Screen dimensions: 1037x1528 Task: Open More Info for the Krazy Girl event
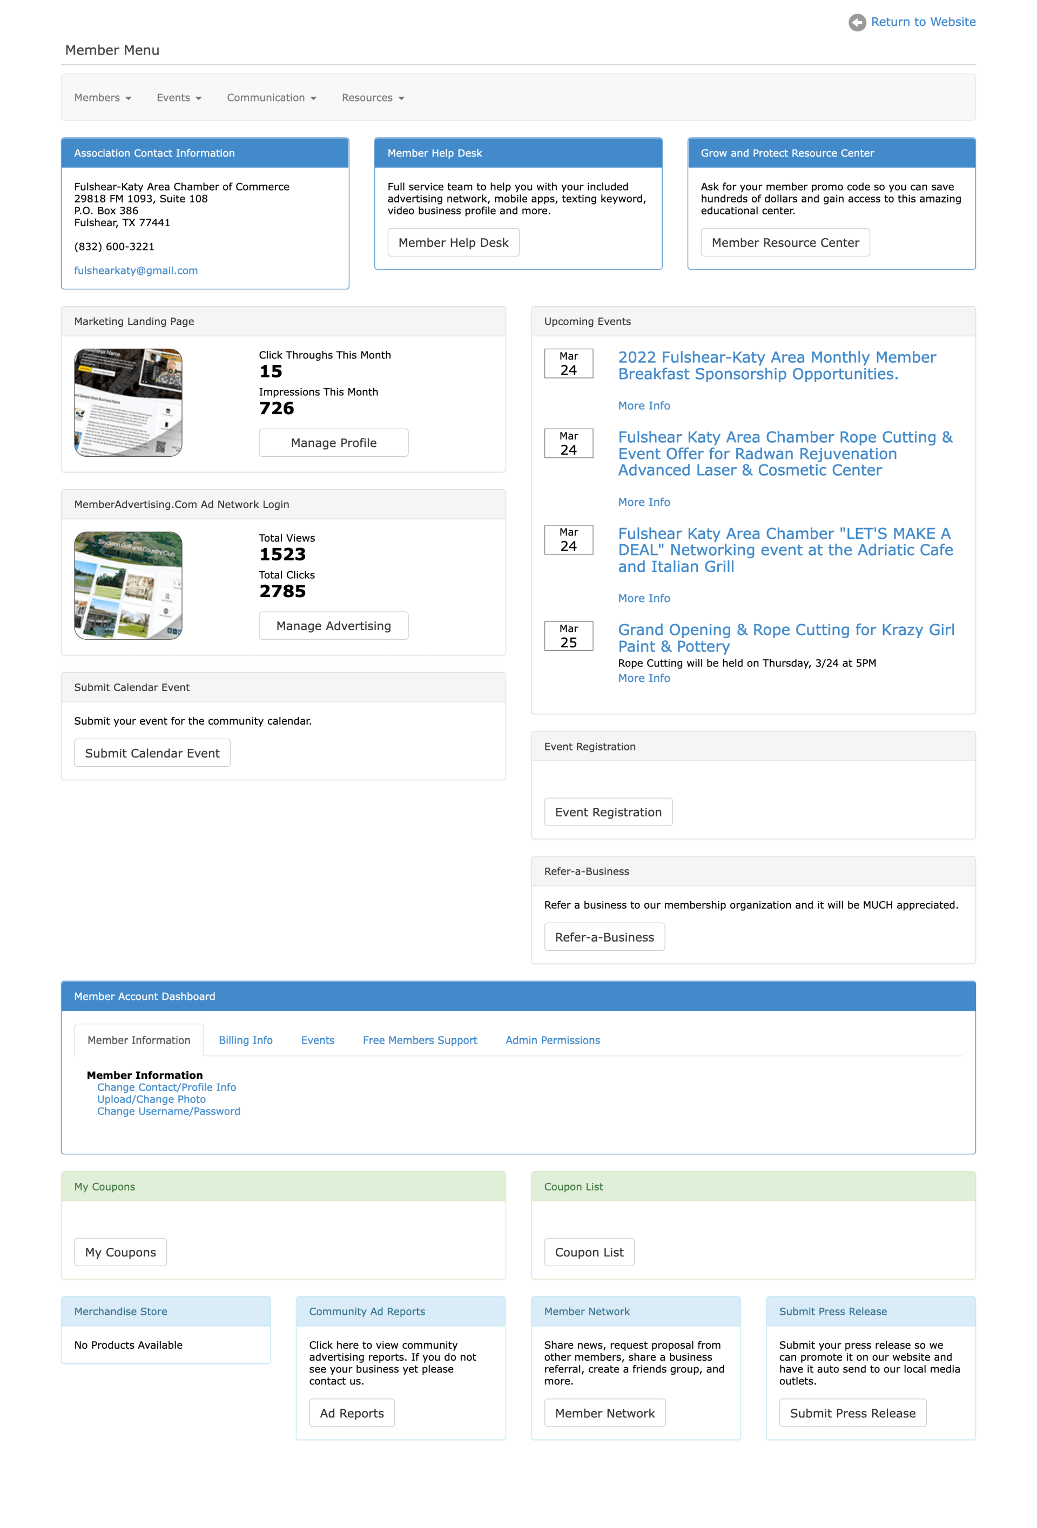(643, 678)
